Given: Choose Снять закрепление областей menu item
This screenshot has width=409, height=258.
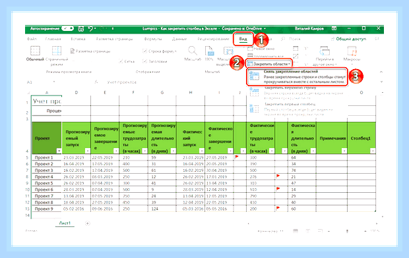Looking at the screenshot, I should pos(297,76).
